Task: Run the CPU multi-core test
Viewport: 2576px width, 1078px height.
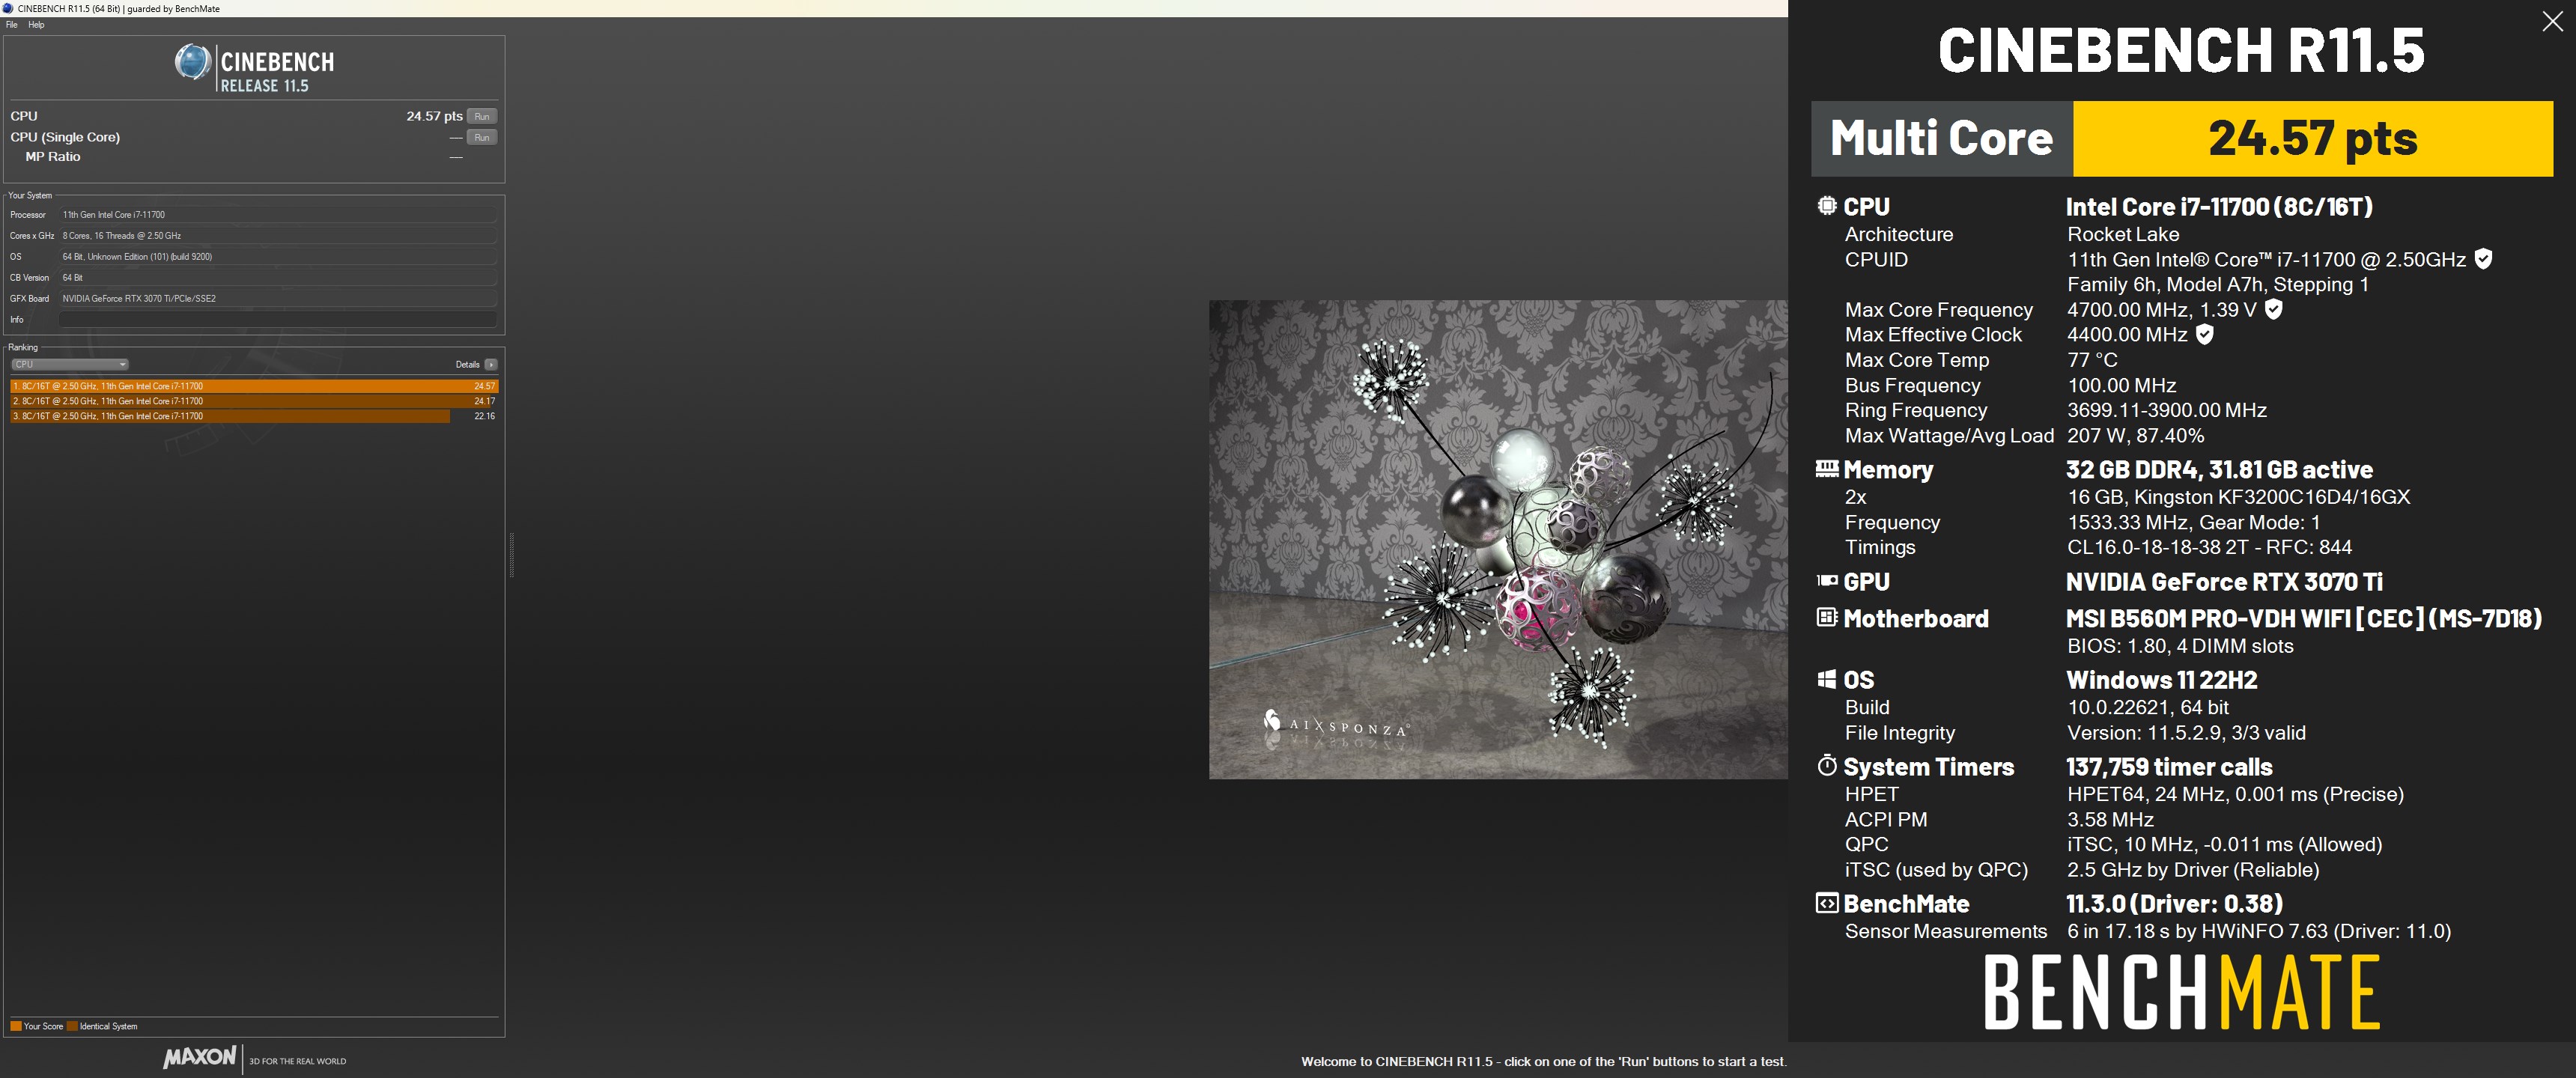Action: pyautogui.click(x=482, y=116)
